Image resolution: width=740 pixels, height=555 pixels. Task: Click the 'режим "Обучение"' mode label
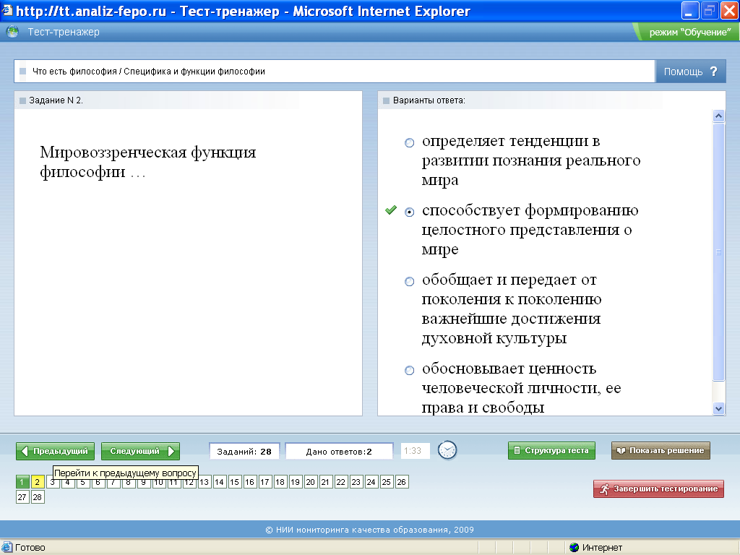coord(690,32)
